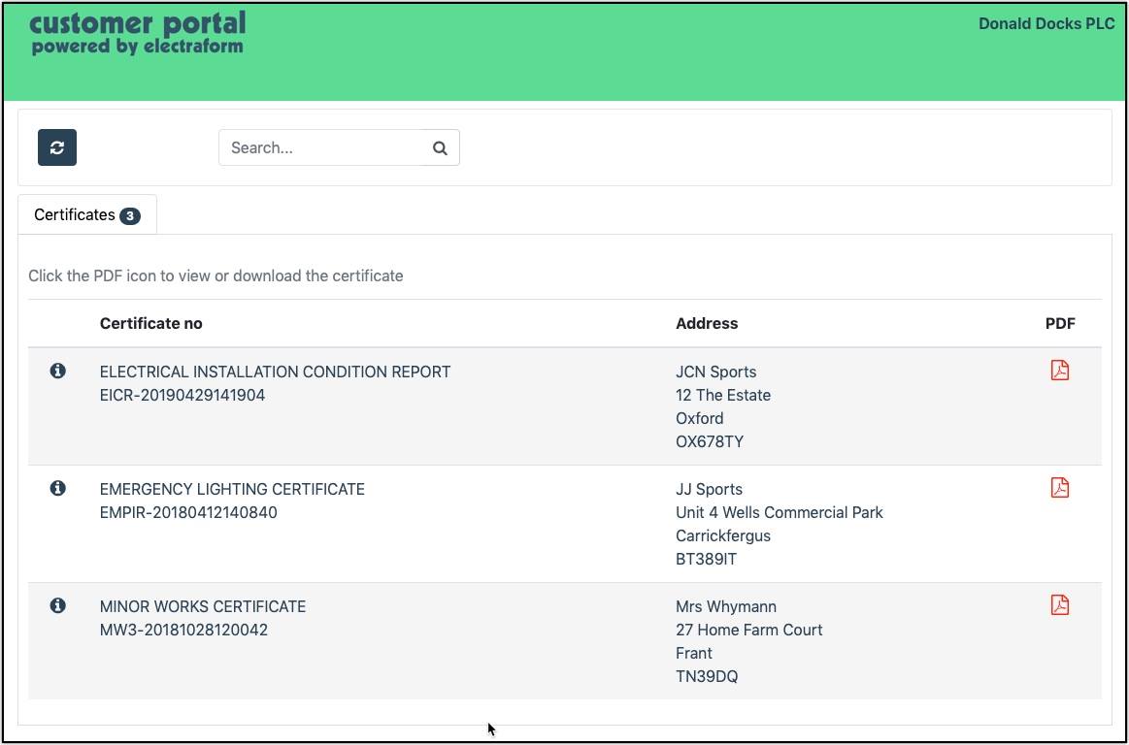Click the Certificates count badge 3
The width and height of the screenshot is (1129, 745).
tap(130, 215)
